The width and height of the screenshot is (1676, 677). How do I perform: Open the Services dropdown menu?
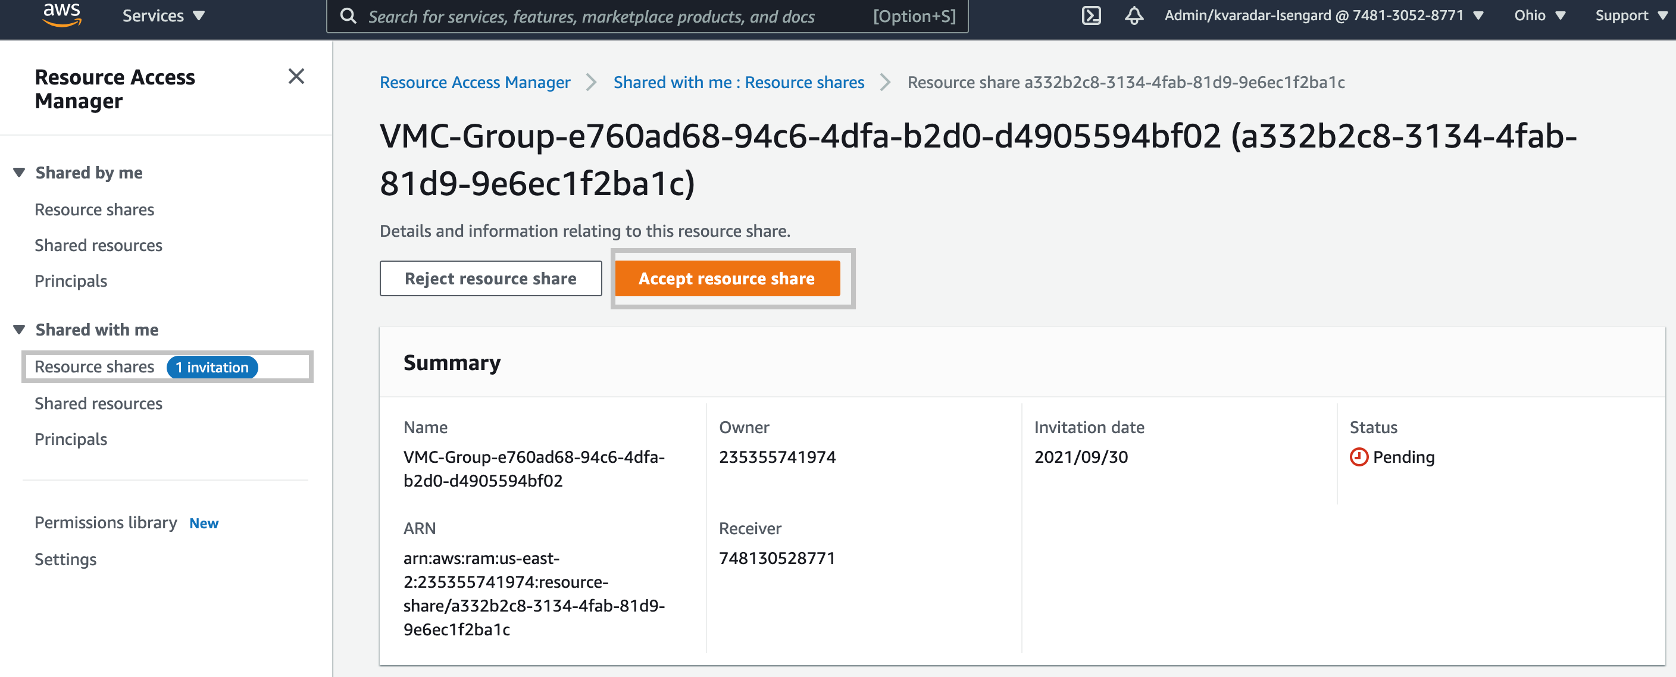162,15
